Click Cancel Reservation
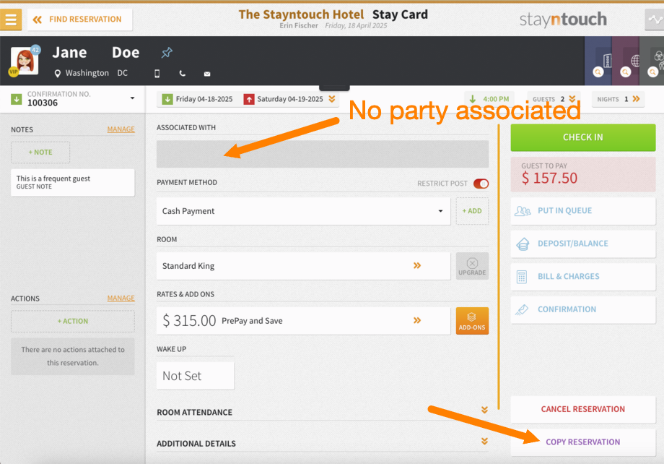664x464 pixels. click(583, 409)
